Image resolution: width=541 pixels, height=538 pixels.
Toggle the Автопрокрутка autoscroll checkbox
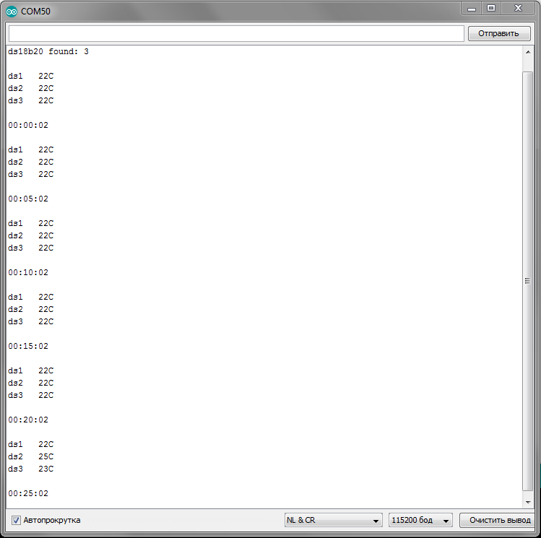16,520
